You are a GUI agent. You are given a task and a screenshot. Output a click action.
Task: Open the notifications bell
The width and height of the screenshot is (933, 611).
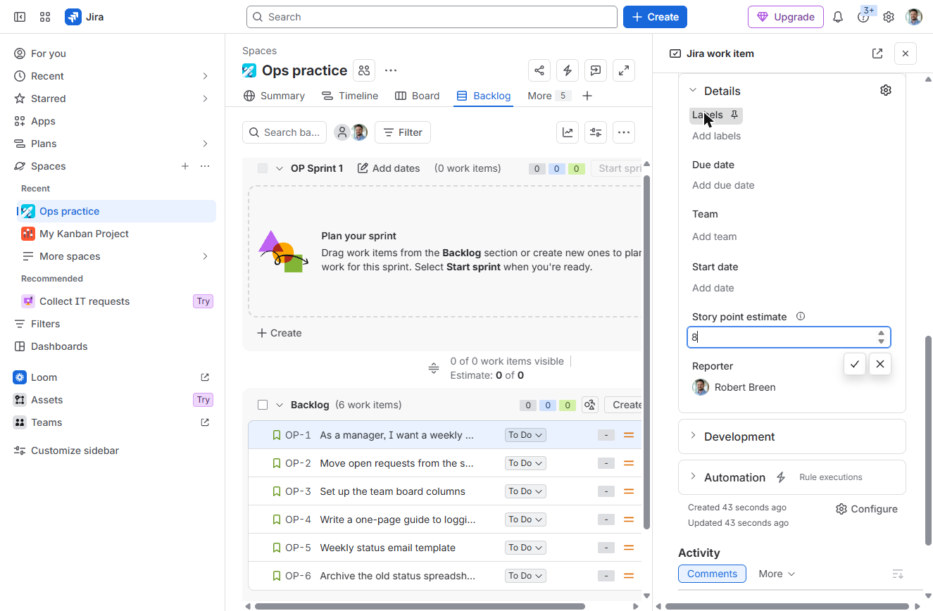[838, 17]
